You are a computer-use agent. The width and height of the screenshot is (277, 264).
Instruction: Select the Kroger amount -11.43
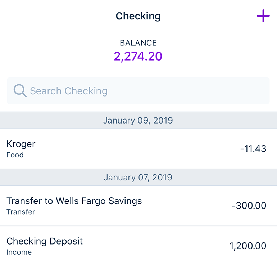coord(253,148)
